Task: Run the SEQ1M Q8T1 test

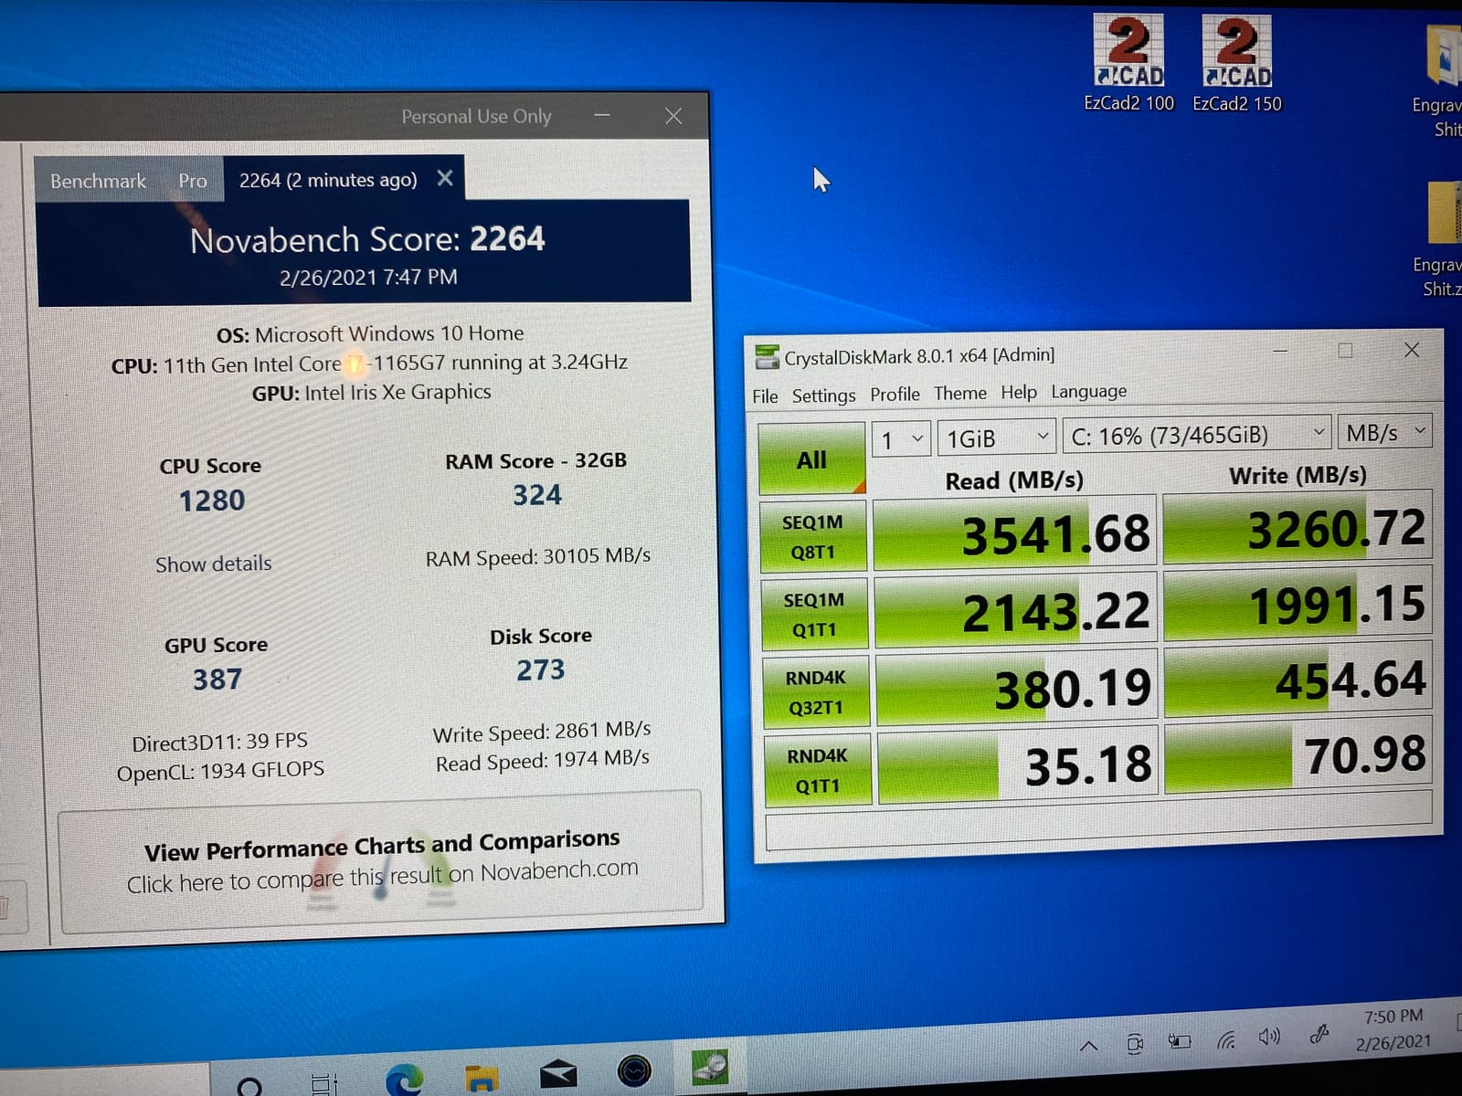Action: coord(812,537)
